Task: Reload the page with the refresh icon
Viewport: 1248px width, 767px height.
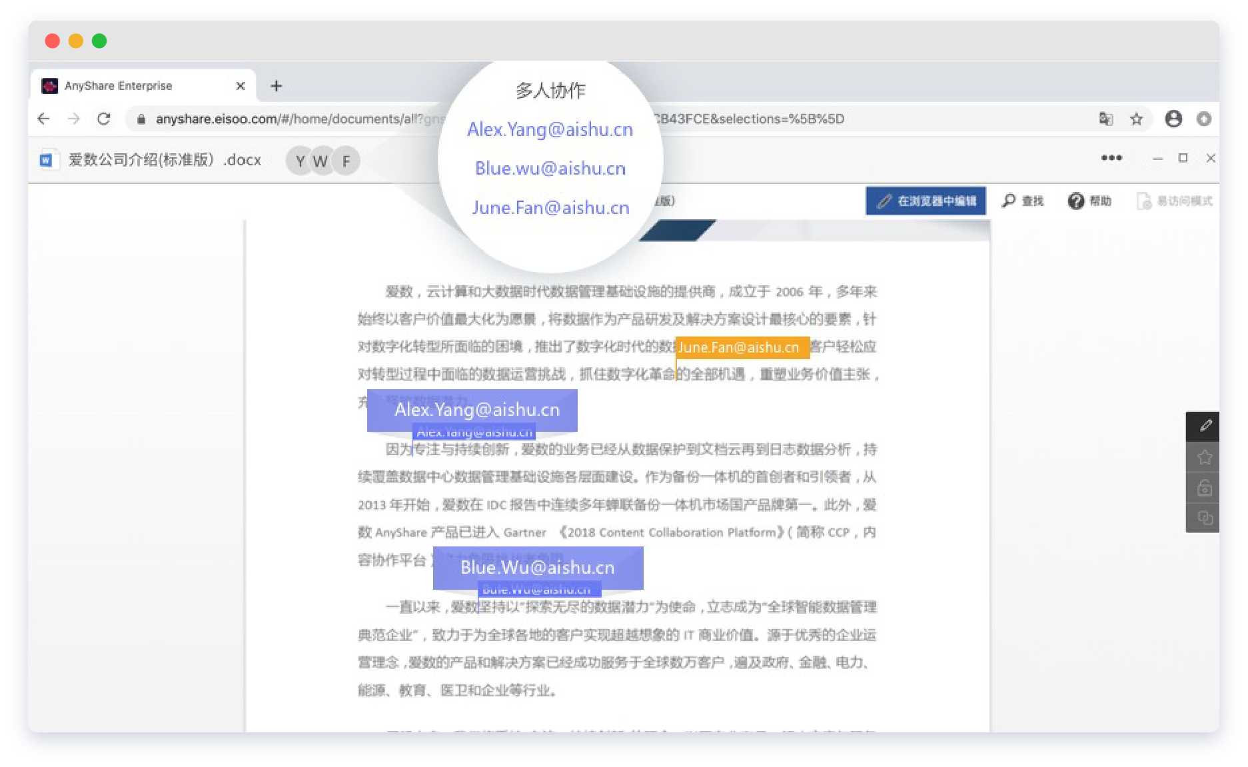Action: coord(103,119)
